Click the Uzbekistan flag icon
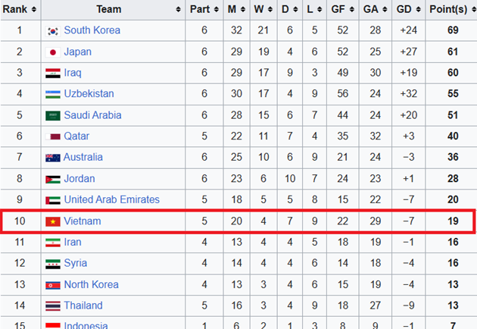The image size is (477, 329). (53, 94)
